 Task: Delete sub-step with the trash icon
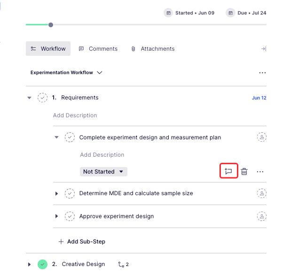pyautogui.click(x=244, y=171)
